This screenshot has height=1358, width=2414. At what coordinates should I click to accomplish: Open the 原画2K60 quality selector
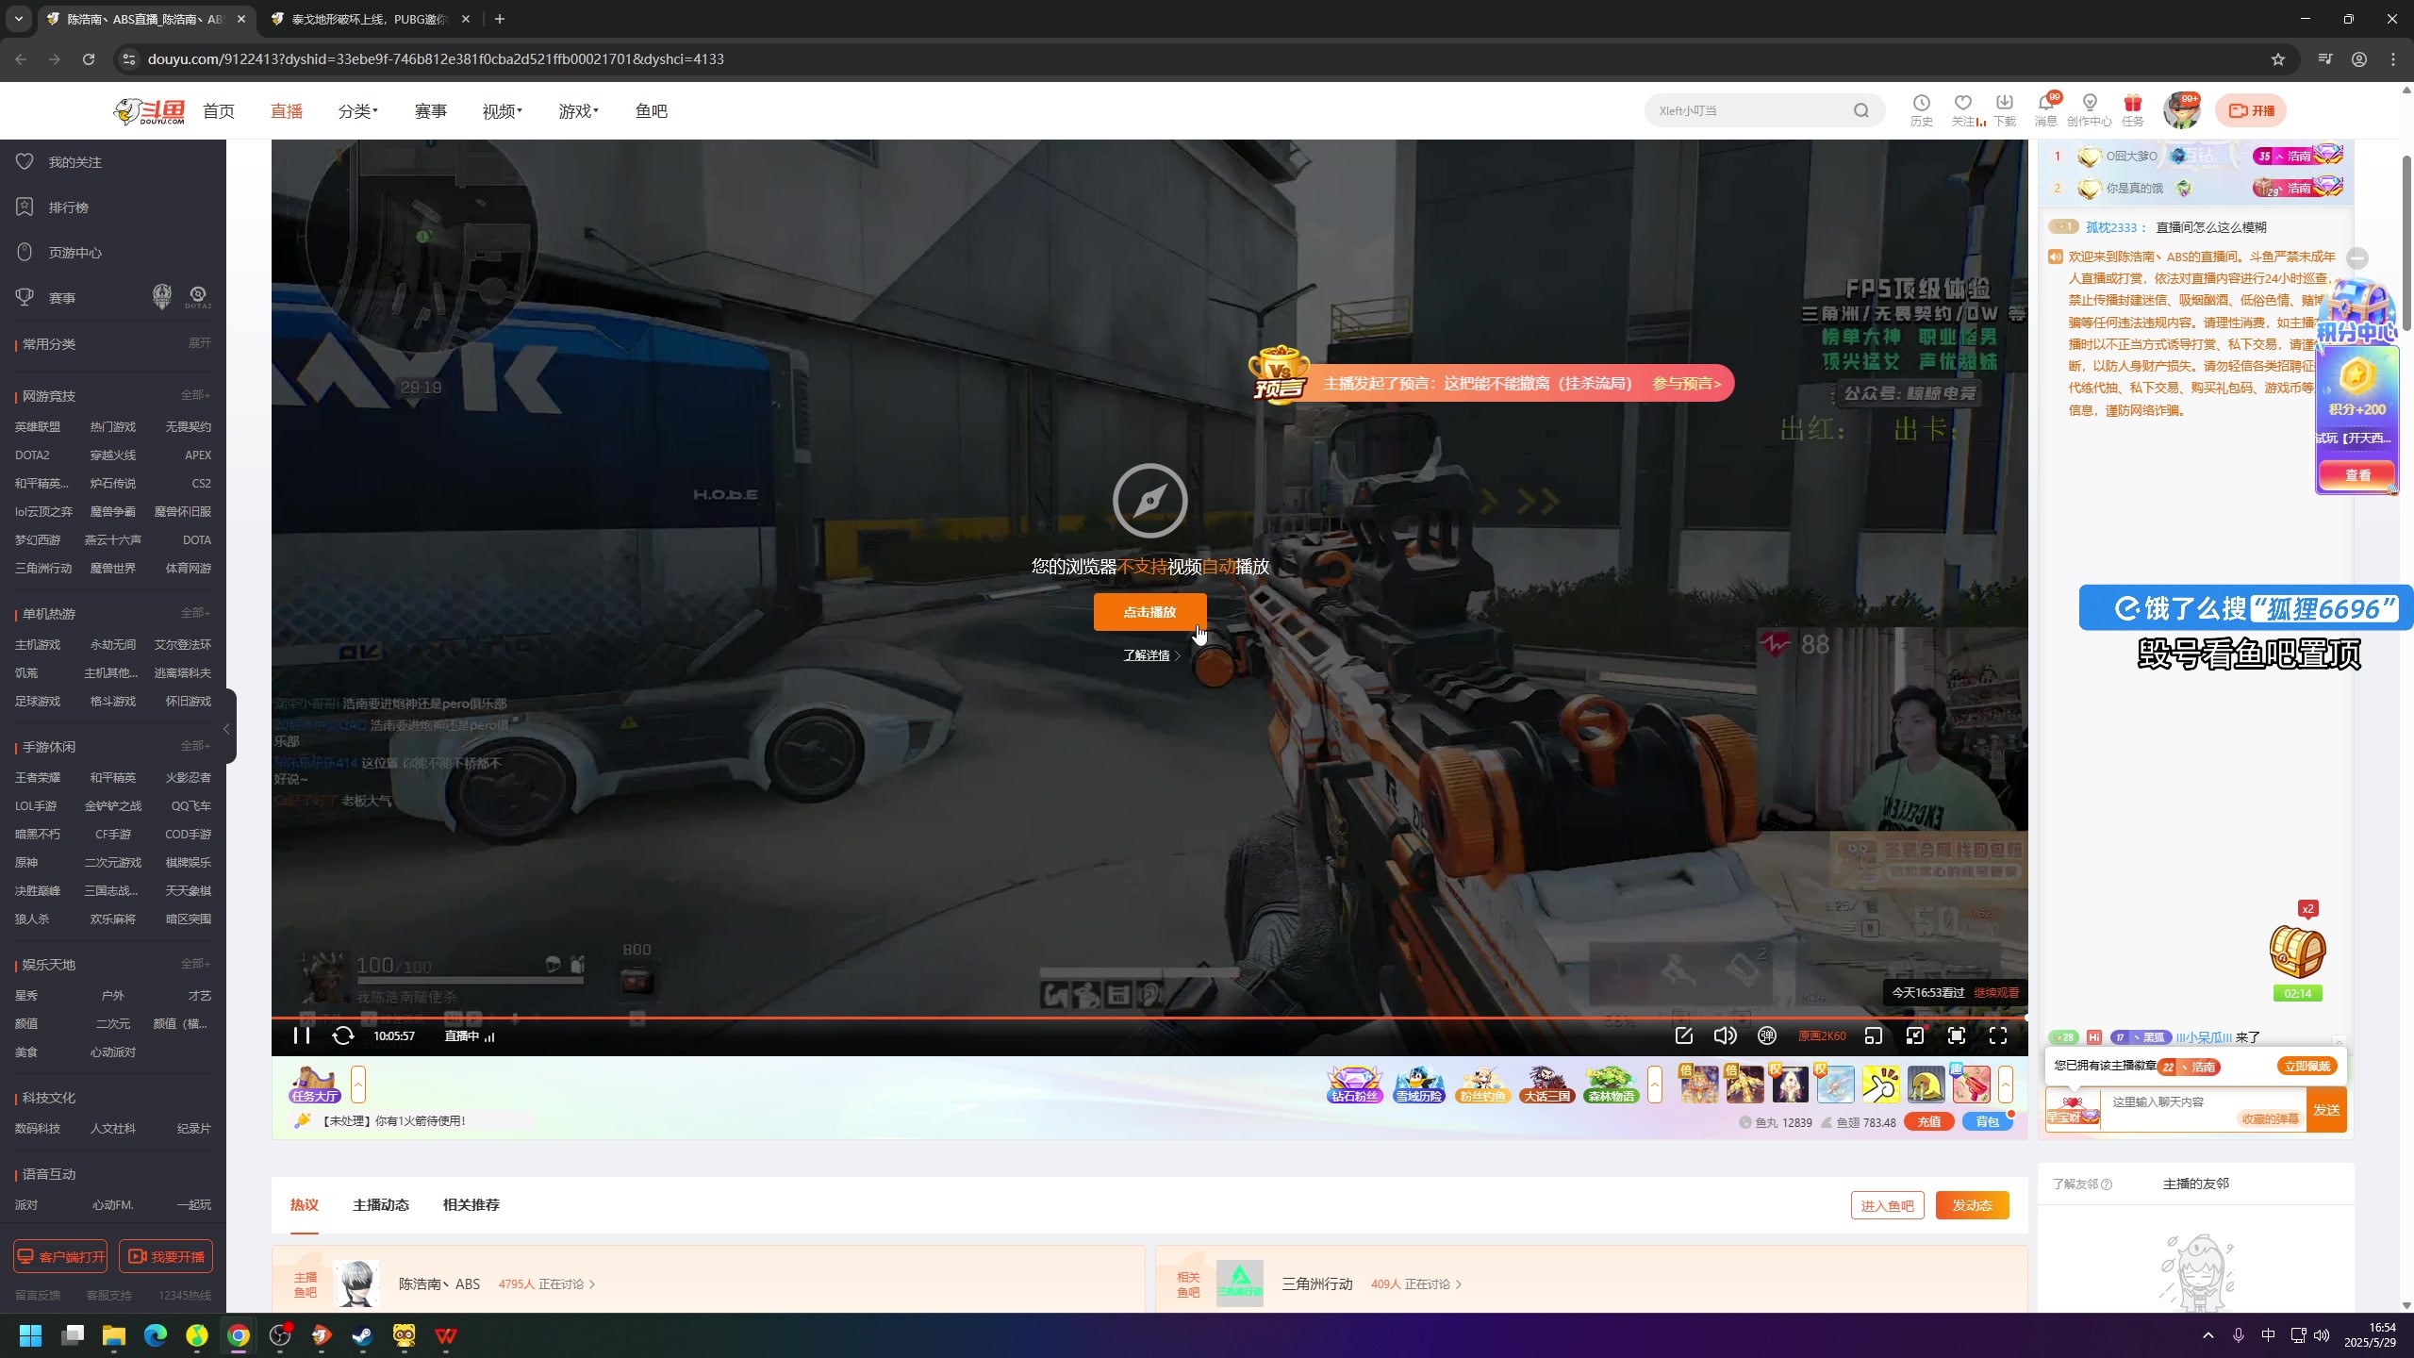click(x=1822, y=1035)
